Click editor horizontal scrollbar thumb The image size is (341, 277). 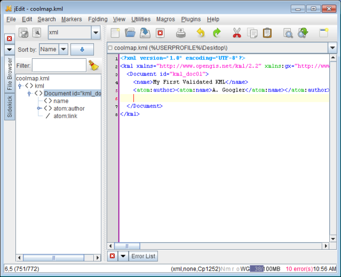127,246
